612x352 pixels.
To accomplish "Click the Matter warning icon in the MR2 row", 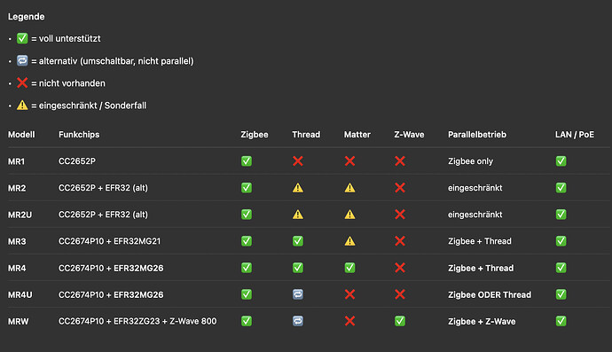I will click(x=349, y=188).
